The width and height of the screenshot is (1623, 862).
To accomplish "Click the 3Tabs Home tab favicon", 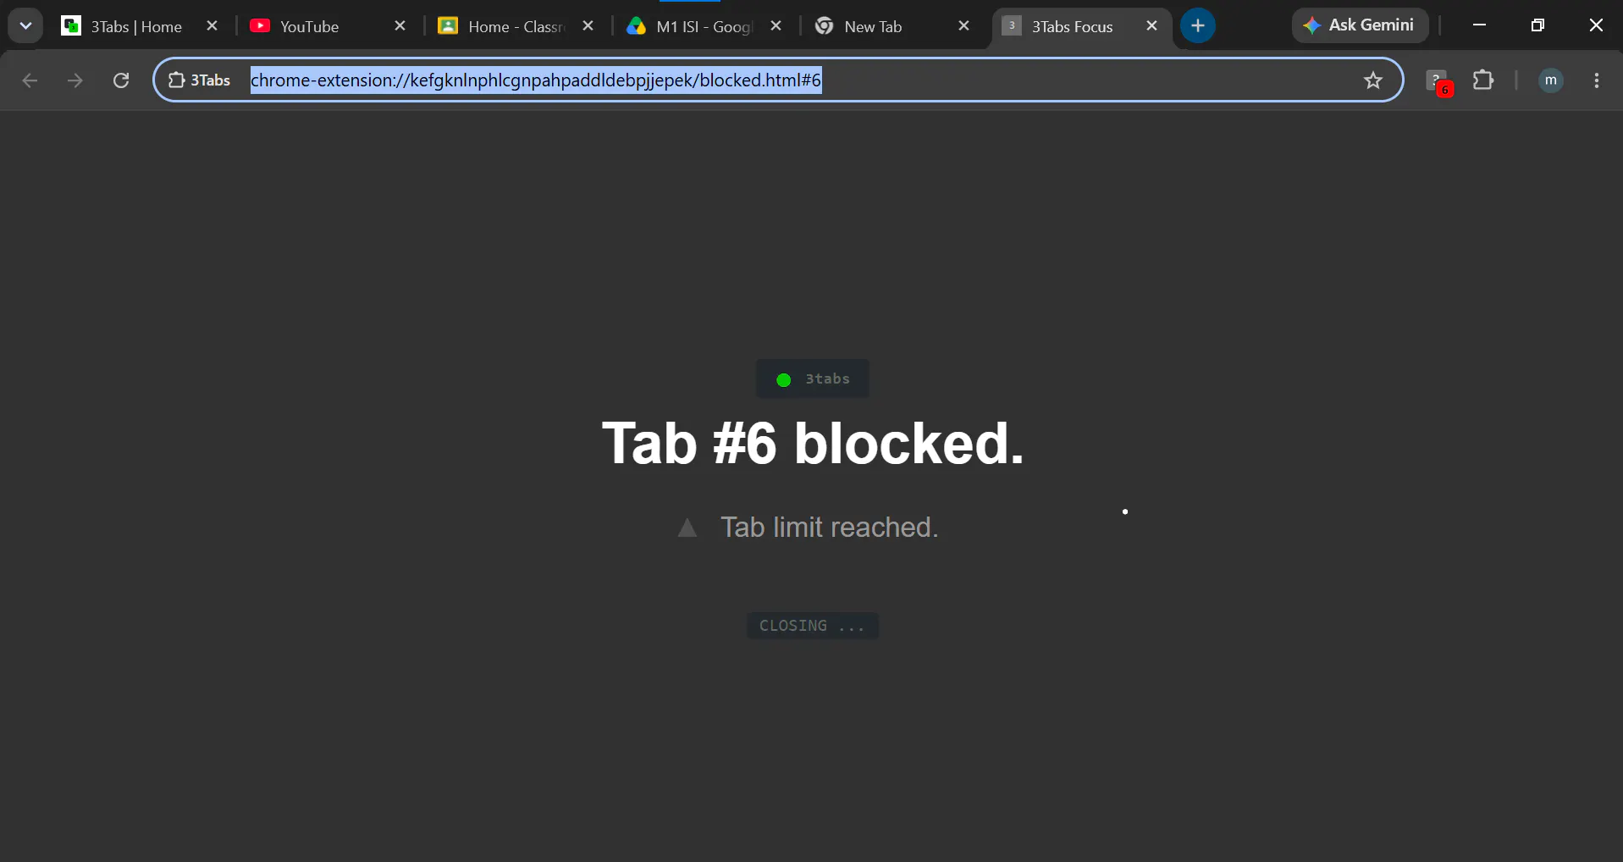I will pyautogui.click(x=71, y=26).
